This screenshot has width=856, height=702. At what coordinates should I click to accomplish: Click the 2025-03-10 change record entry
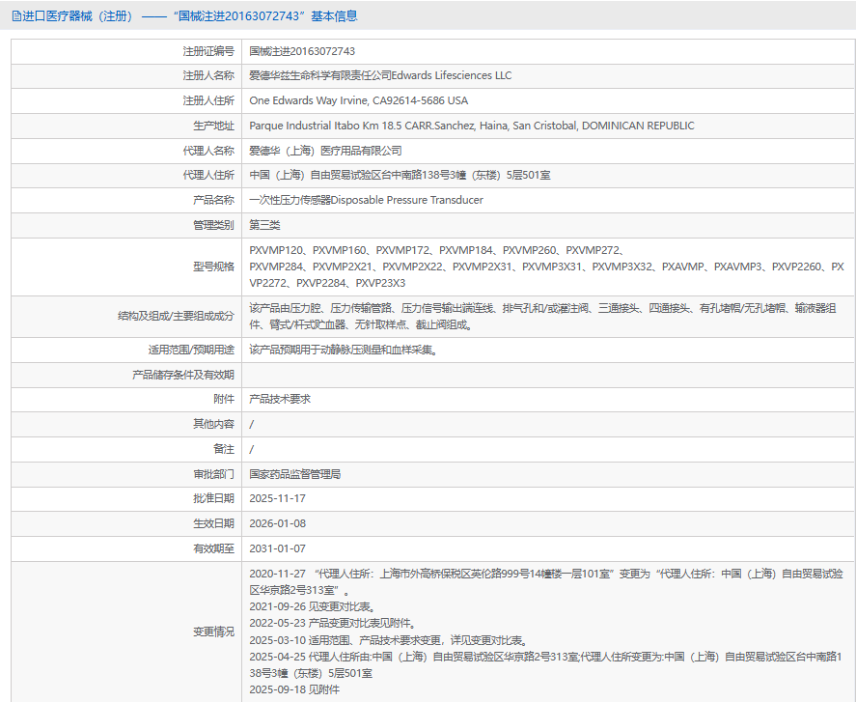(x=389, y=640)
